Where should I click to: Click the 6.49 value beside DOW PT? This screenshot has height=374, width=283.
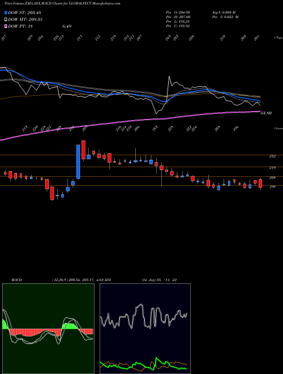67,26
